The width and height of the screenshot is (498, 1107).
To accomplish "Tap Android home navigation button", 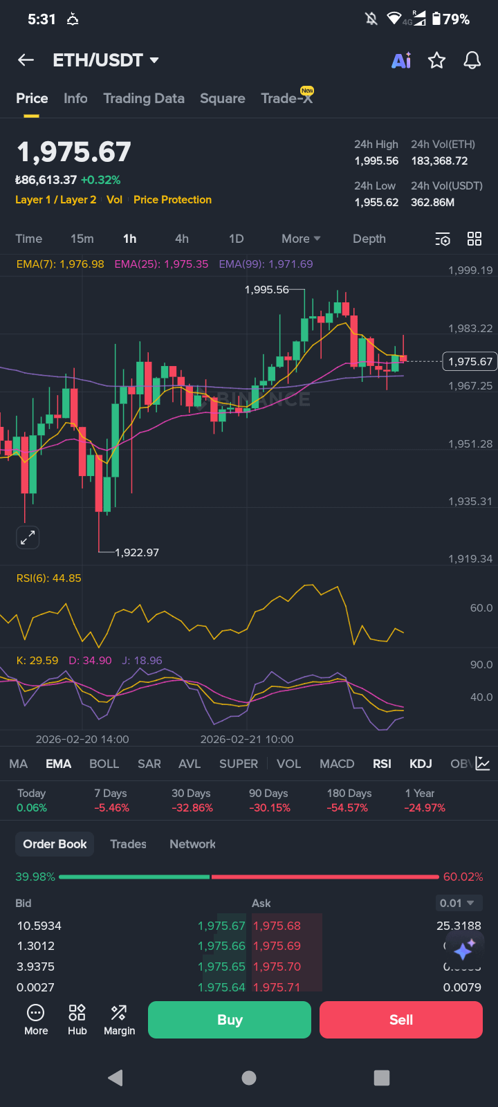I will (x=249, y=1077).
